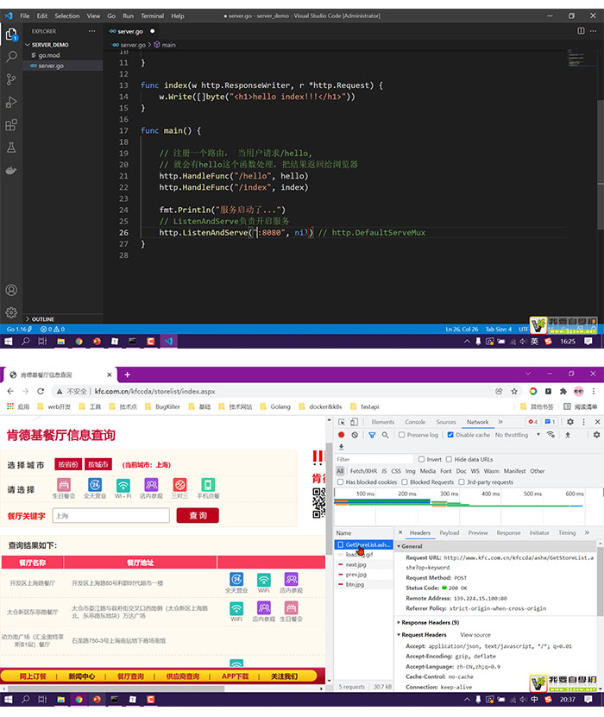Toggle the network filter funnel
This screenshot has width=604, height=717.
click(x=372, y=435)
